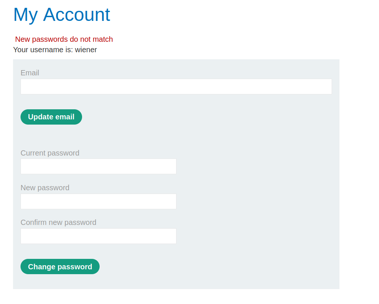
Task: Click the Confirm new password label
Action: pyautogui.click(x=59, y=222)
